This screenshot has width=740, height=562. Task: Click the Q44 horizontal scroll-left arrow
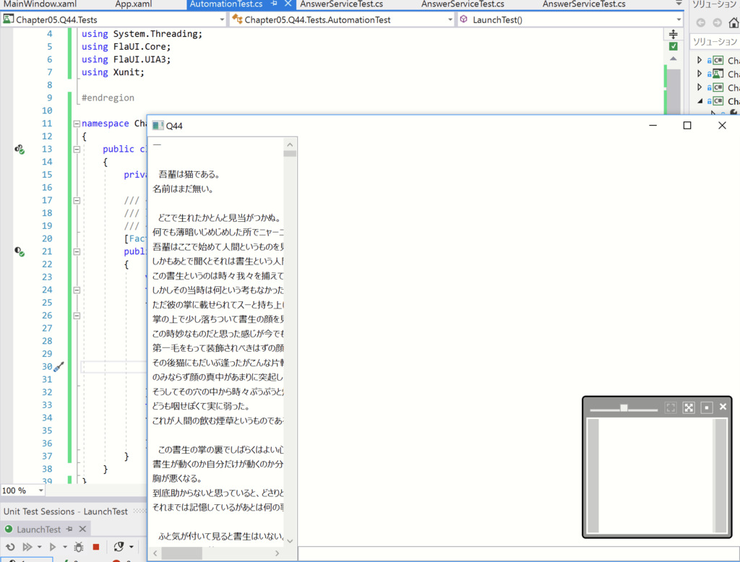click(155, 553)
